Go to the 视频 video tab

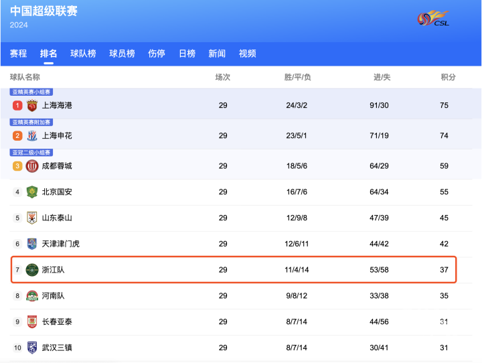(x=248, y=54)
